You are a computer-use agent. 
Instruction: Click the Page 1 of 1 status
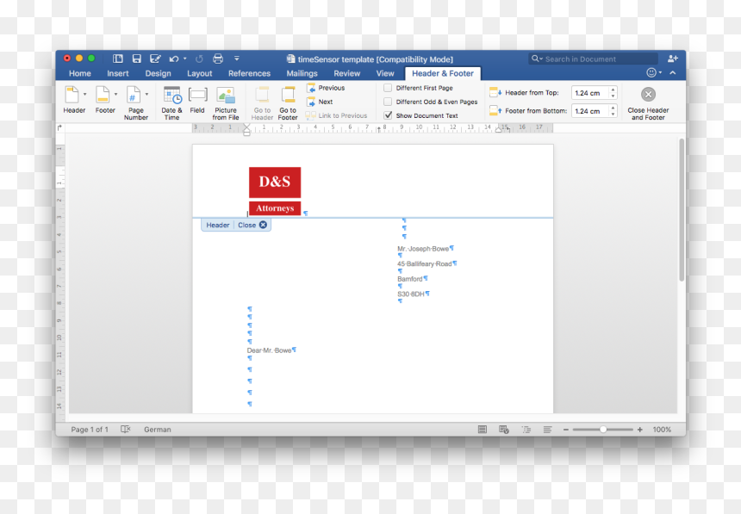pos(90,430)
